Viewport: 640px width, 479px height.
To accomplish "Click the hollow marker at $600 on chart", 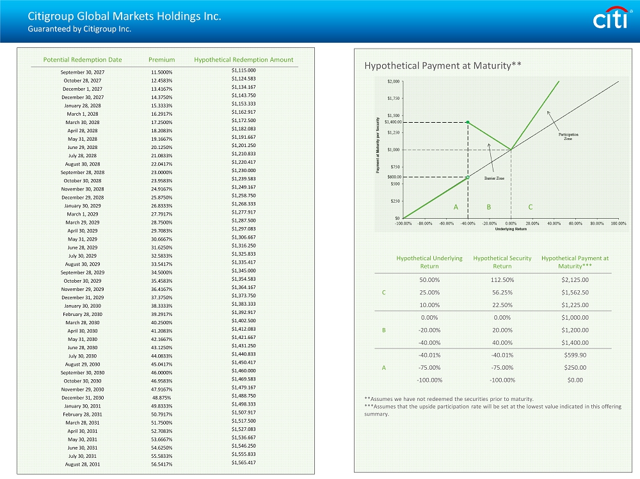I will click(x=468, y=177).
